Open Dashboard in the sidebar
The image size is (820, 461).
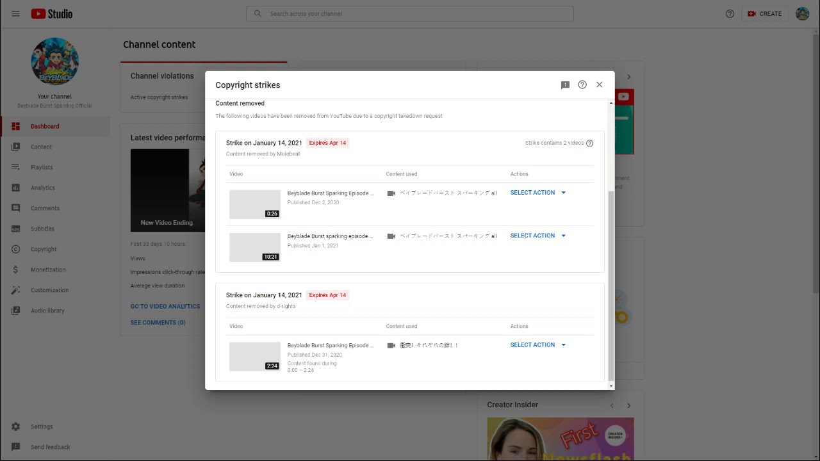54,126
